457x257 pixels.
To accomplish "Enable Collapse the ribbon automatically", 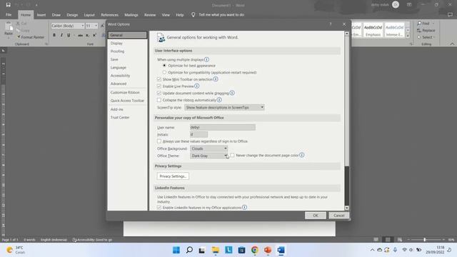I will (x=159, y=100).
